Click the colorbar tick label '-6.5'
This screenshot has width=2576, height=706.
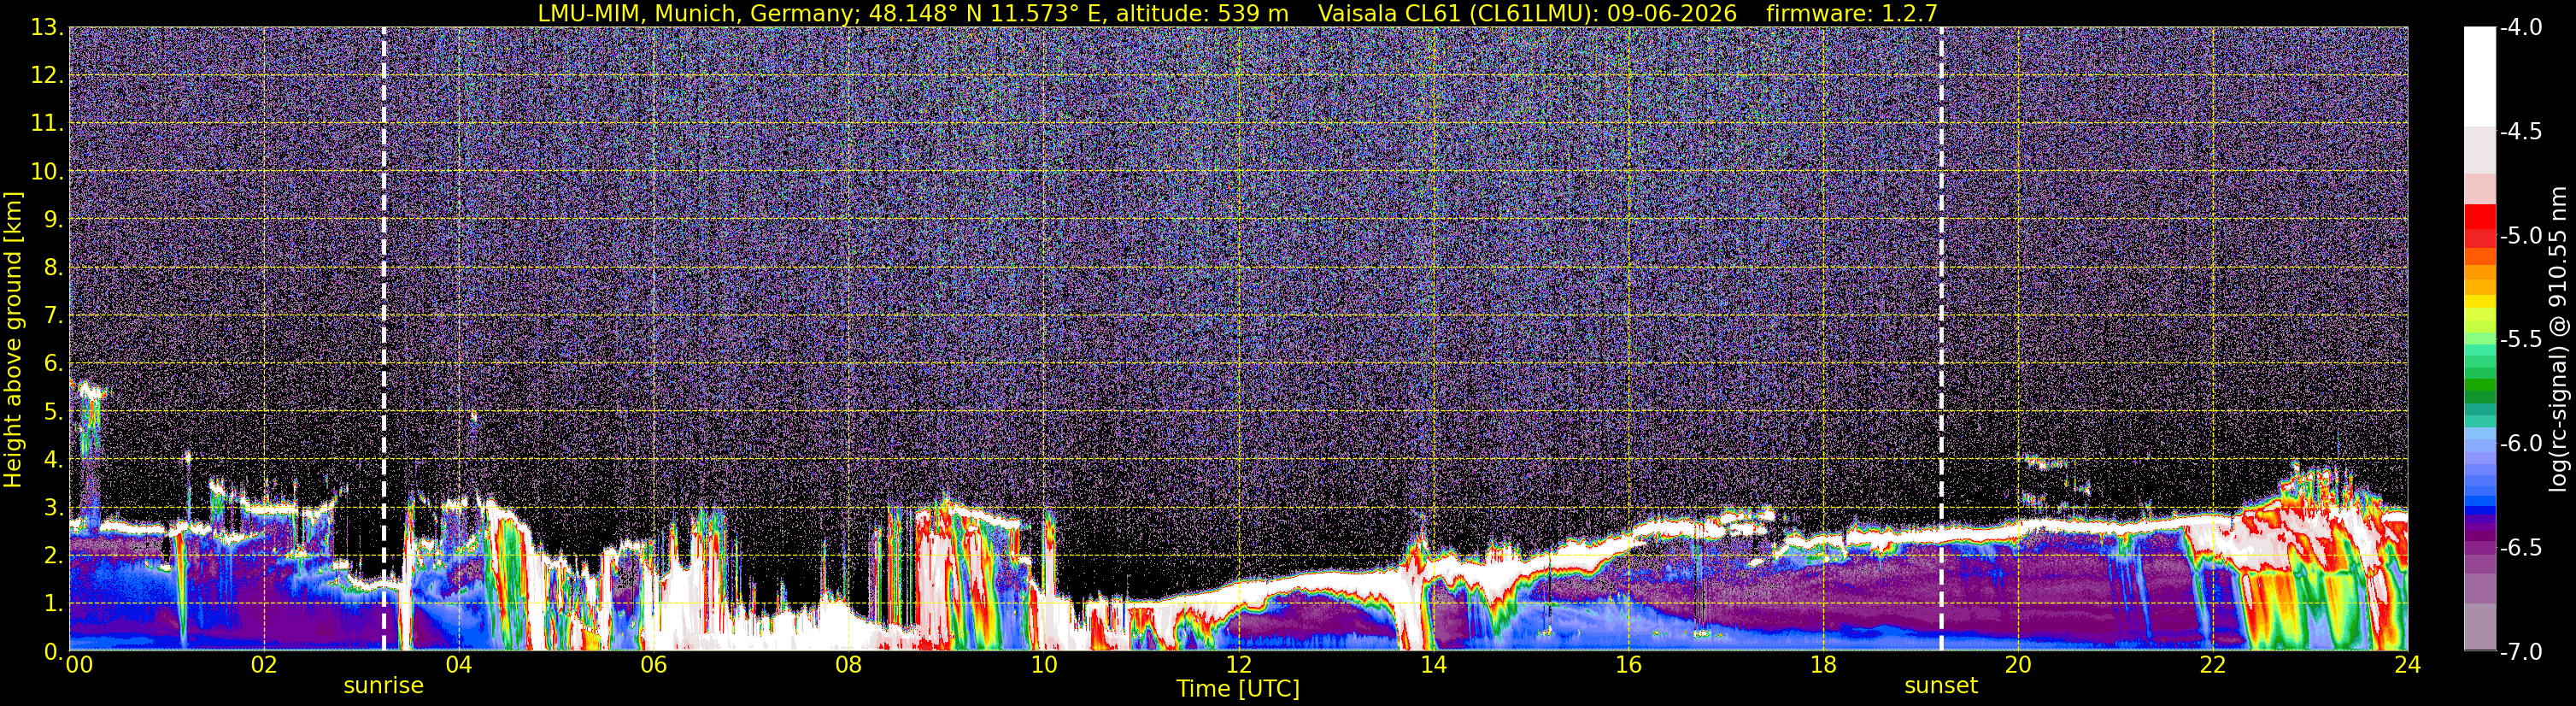click(2520, 547)
